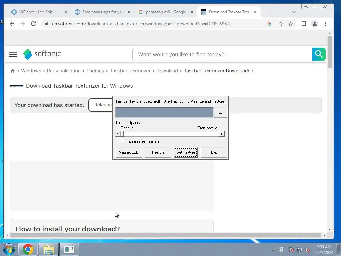Open Windows breadcrumb link
Screen dimensions: 341x256
31,71
